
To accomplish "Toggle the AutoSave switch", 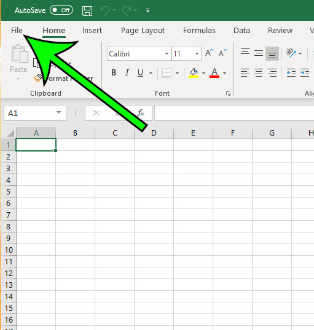I will [x=61, y=10].
